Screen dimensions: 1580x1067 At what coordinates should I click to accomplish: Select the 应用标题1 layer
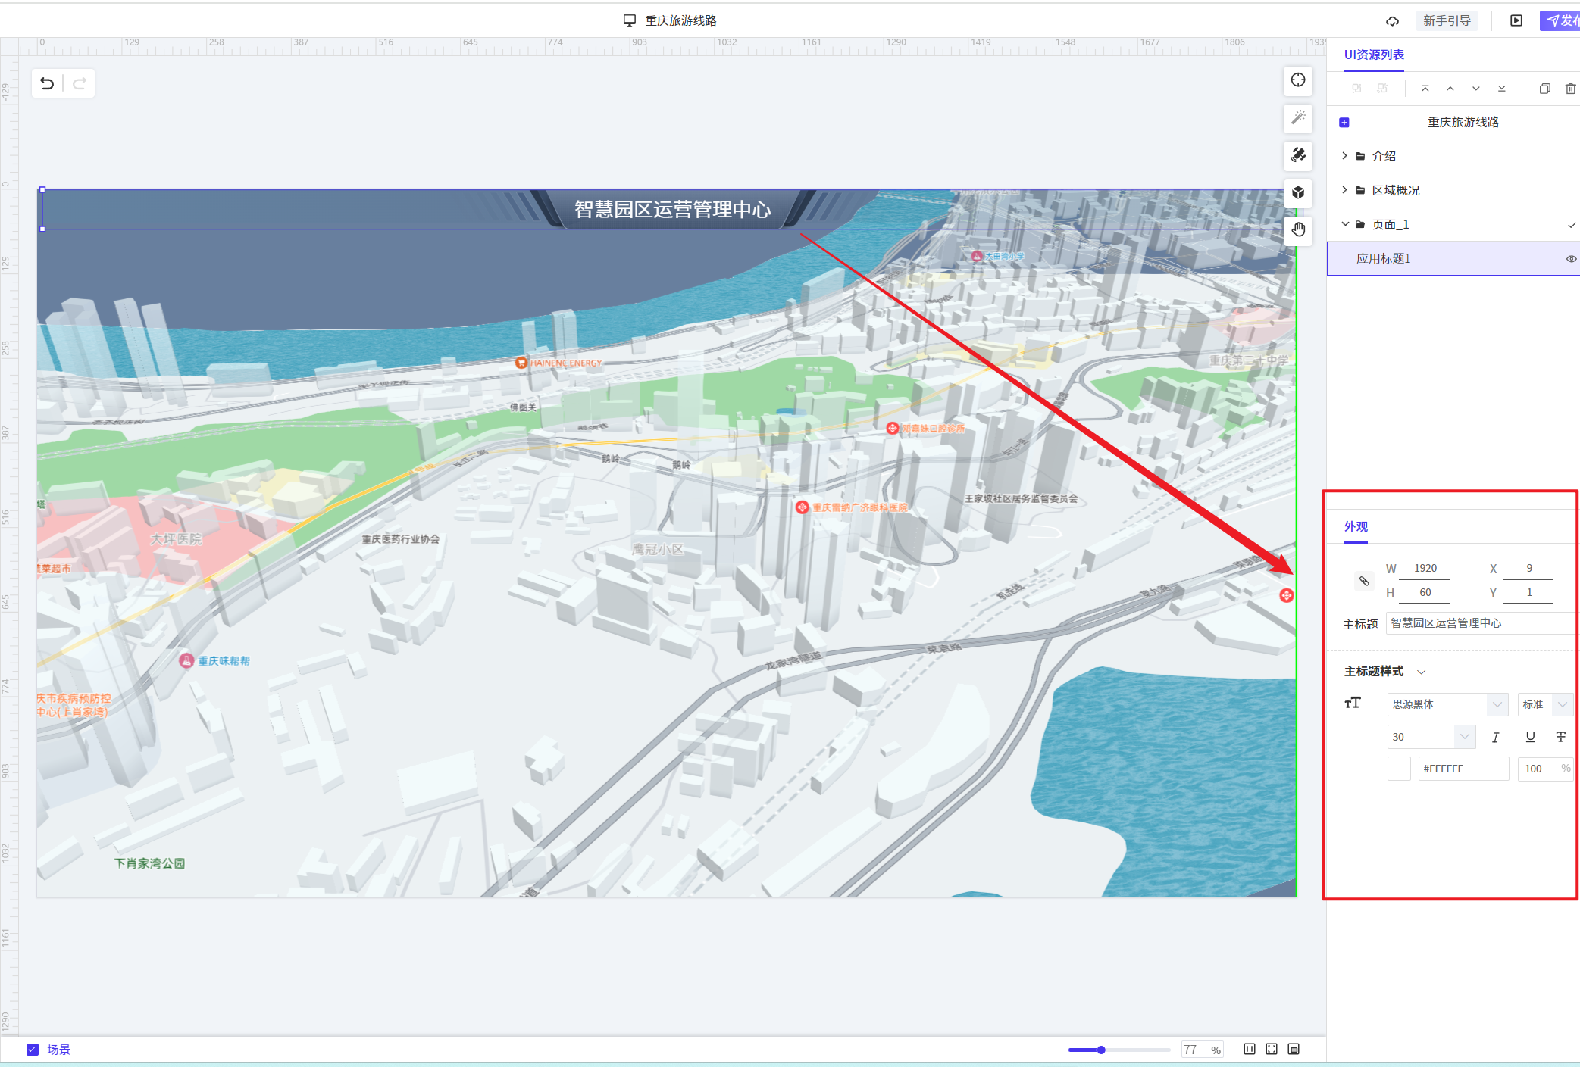[x=1453, y=258]
